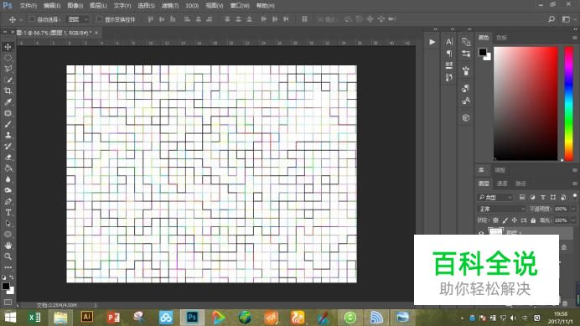580x326 pixels.
Task: Open the layer blend mode dropdown
Action: [501, 209]
